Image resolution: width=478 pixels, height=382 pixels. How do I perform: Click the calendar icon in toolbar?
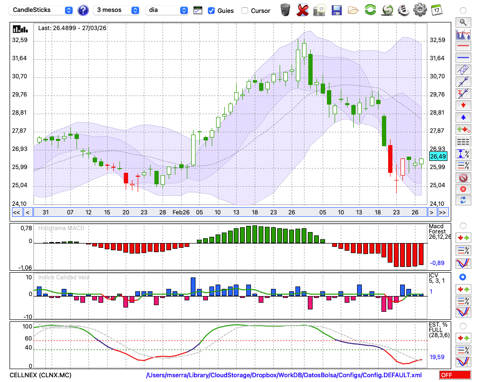436,10
